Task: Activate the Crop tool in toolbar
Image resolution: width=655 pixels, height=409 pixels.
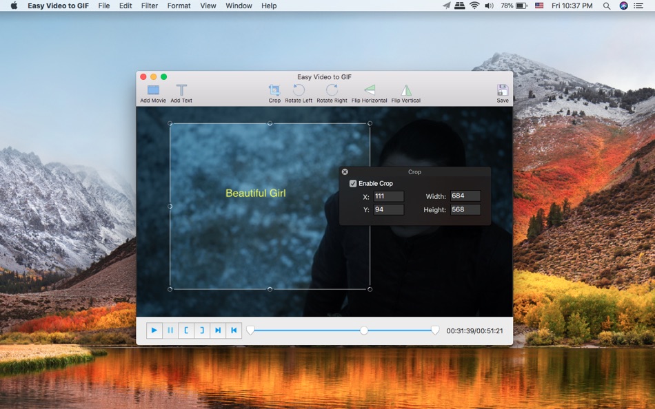Action: point(274,91)
